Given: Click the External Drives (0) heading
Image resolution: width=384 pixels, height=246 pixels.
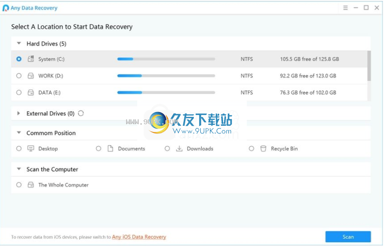Looking at the screenshot, I should [50, 113].
